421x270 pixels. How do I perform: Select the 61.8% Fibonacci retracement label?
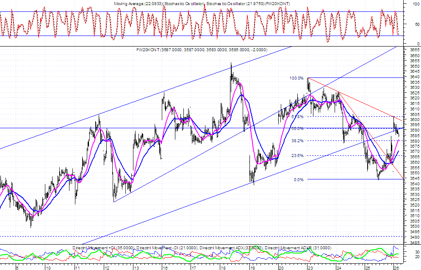[x=297, y=117]
